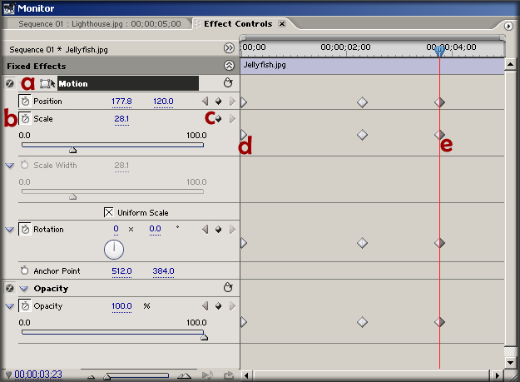The width and height of the screenshot is (520, 382).
Task: Disable the Opacity effect toggle
Action: click(10, 289)
